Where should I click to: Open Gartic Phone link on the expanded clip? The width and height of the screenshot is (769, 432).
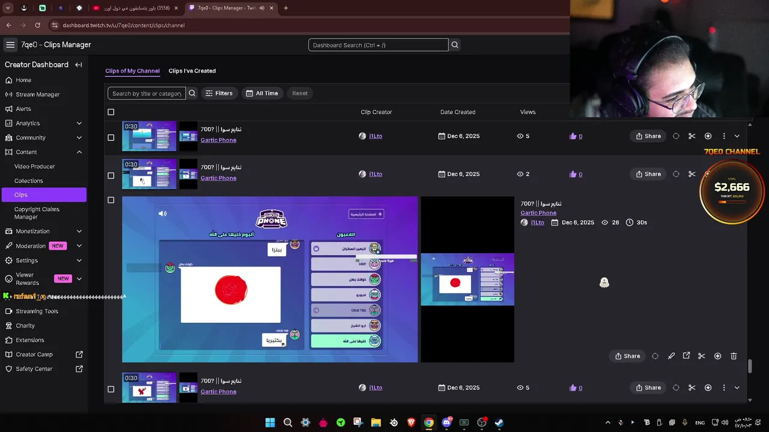538,213
